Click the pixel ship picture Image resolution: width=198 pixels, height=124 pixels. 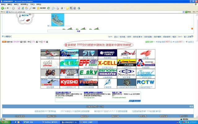[x=58, y=20]
